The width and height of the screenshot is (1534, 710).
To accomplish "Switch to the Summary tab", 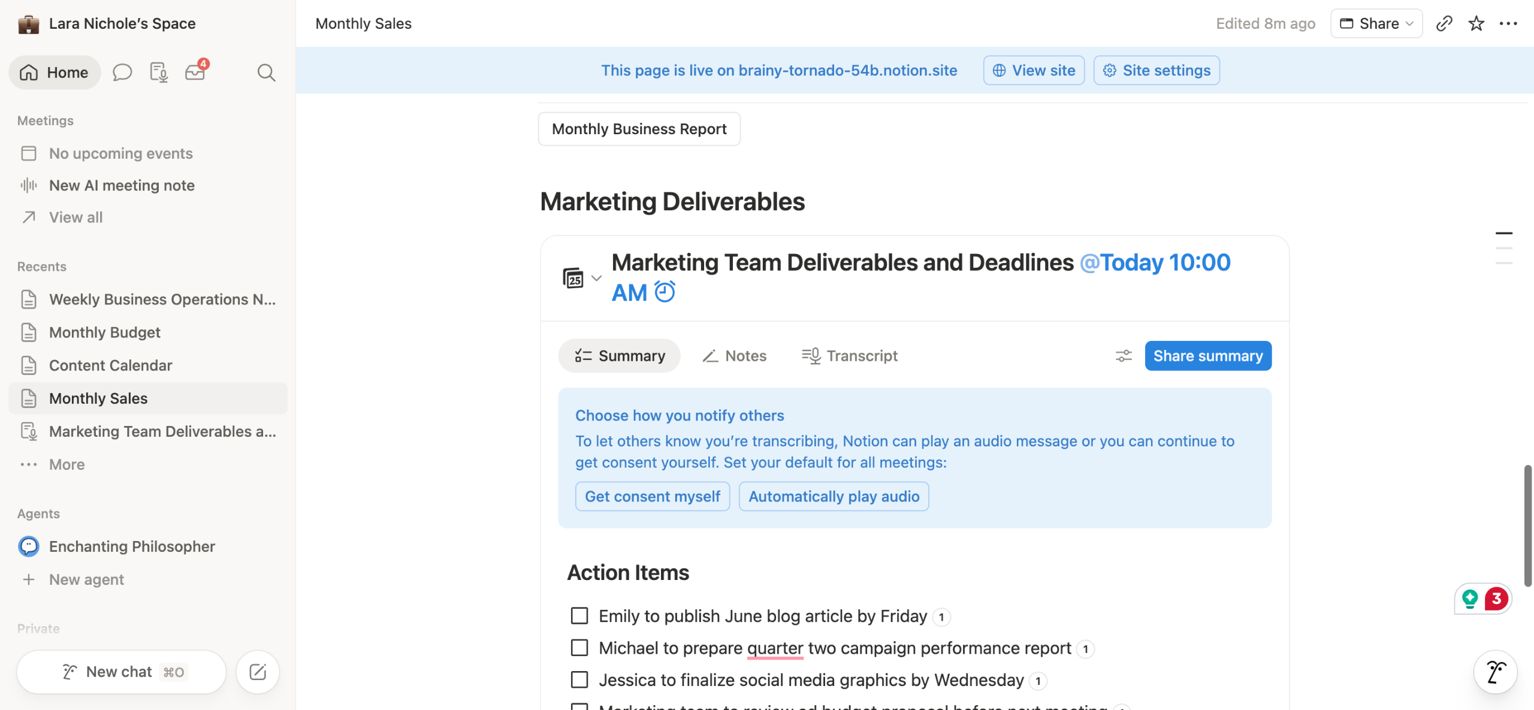I will (x=620, y=356).
